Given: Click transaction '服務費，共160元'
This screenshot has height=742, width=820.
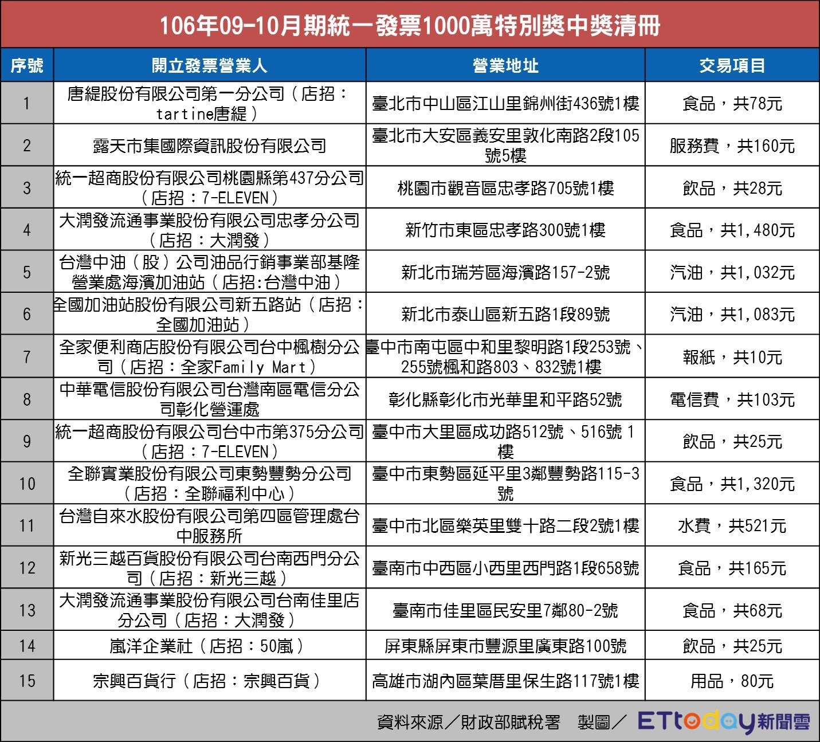Looking at the screenshot, I should click(732, 146).
